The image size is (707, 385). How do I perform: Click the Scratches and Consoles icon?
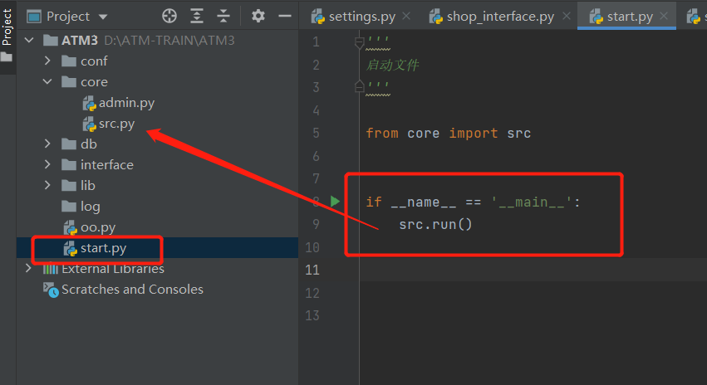pos(51,290)
